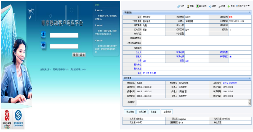Select the 工程参数 tab
This screenshot has width=253, height=132.
(167, 112)
